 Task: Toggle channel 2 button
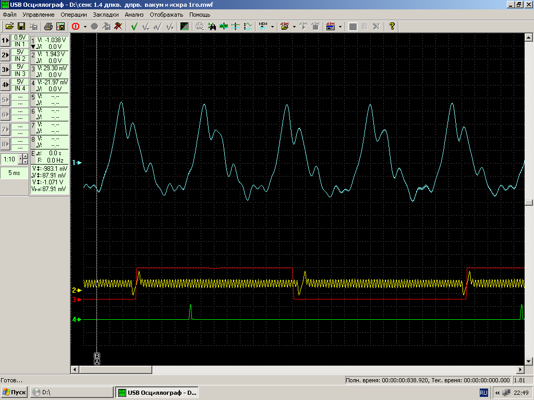click(5, 55)
